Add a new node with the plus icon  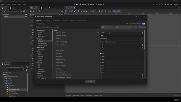[2, 11]
